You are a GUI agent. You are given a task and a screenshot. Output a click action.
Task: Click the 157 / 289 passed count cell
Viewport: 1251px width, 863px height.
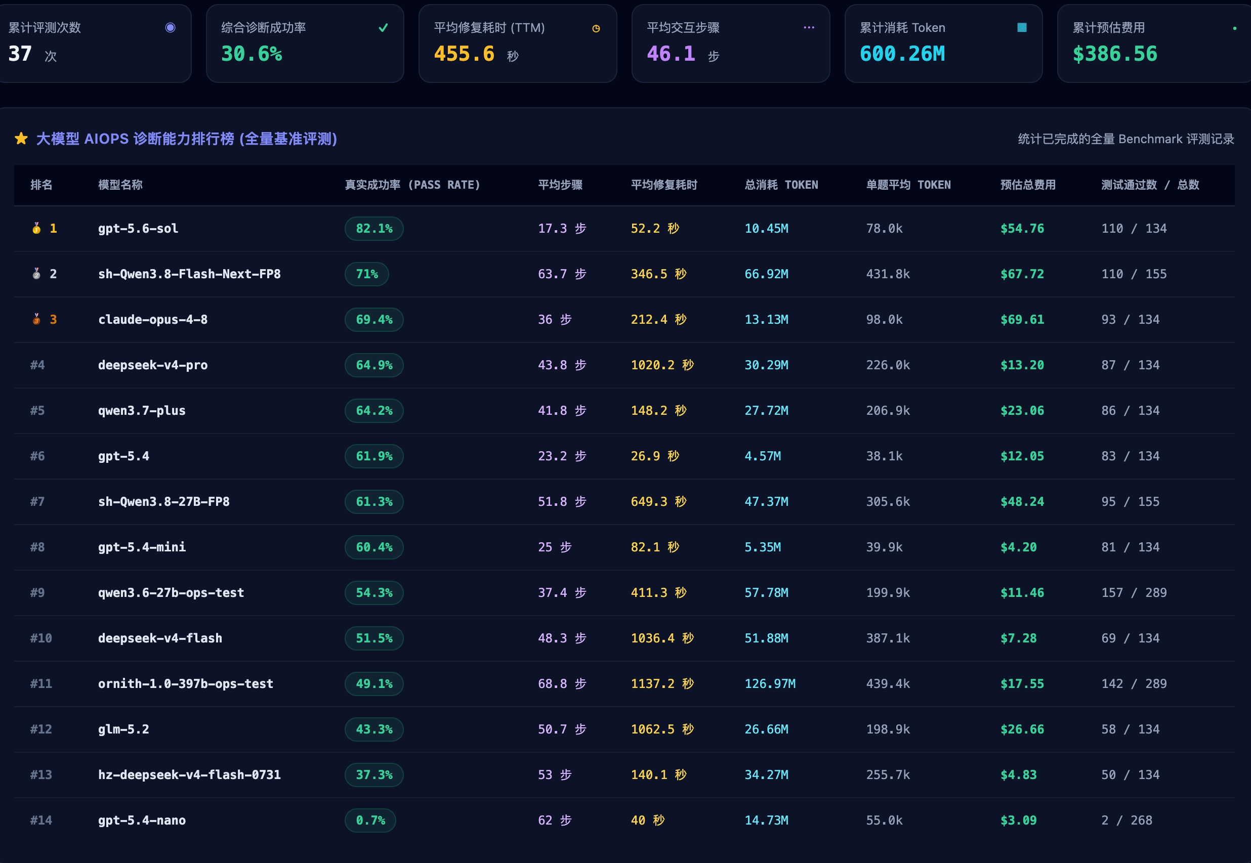[1134, 593]
